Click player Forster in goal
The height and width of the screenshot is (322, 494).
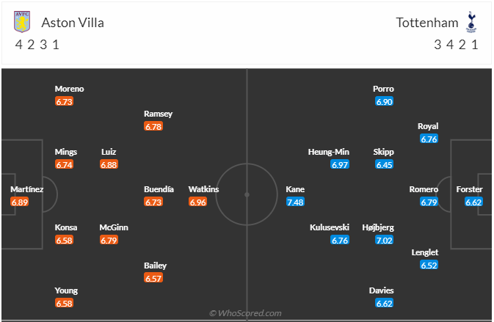tap(470, 189)
